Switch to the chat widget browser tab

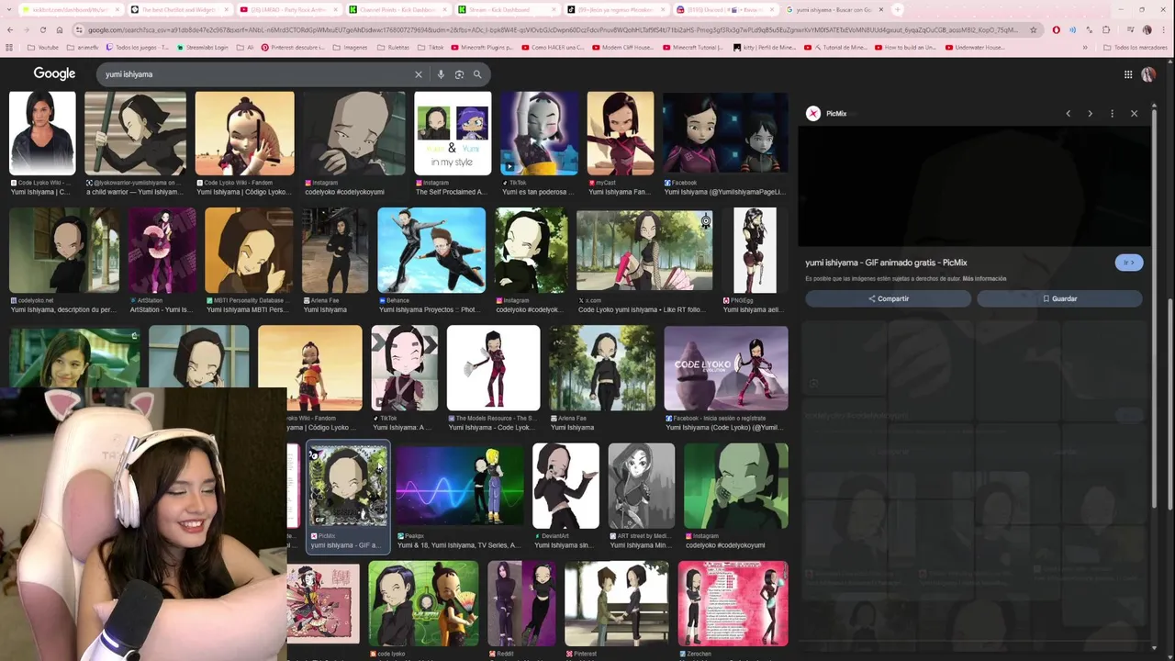point(179,9)
